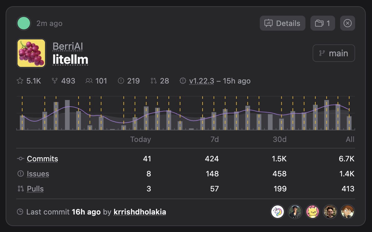Click the Commits row link

[43, 159]
